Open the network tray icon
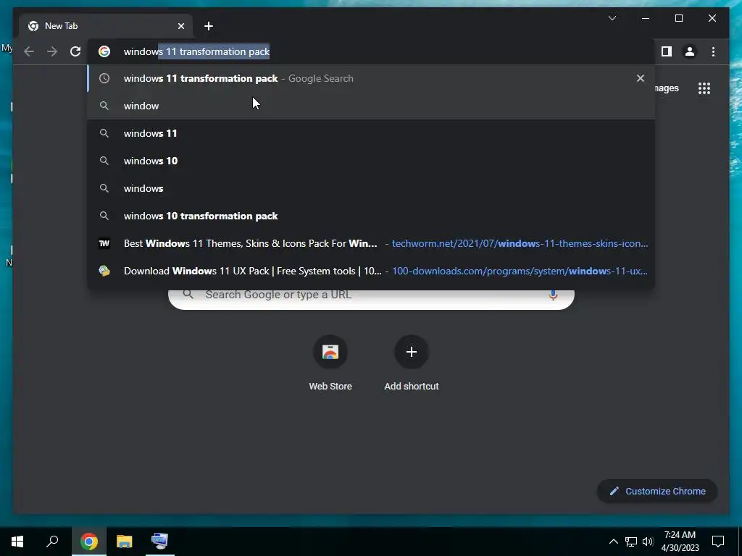 coord(631,542)
